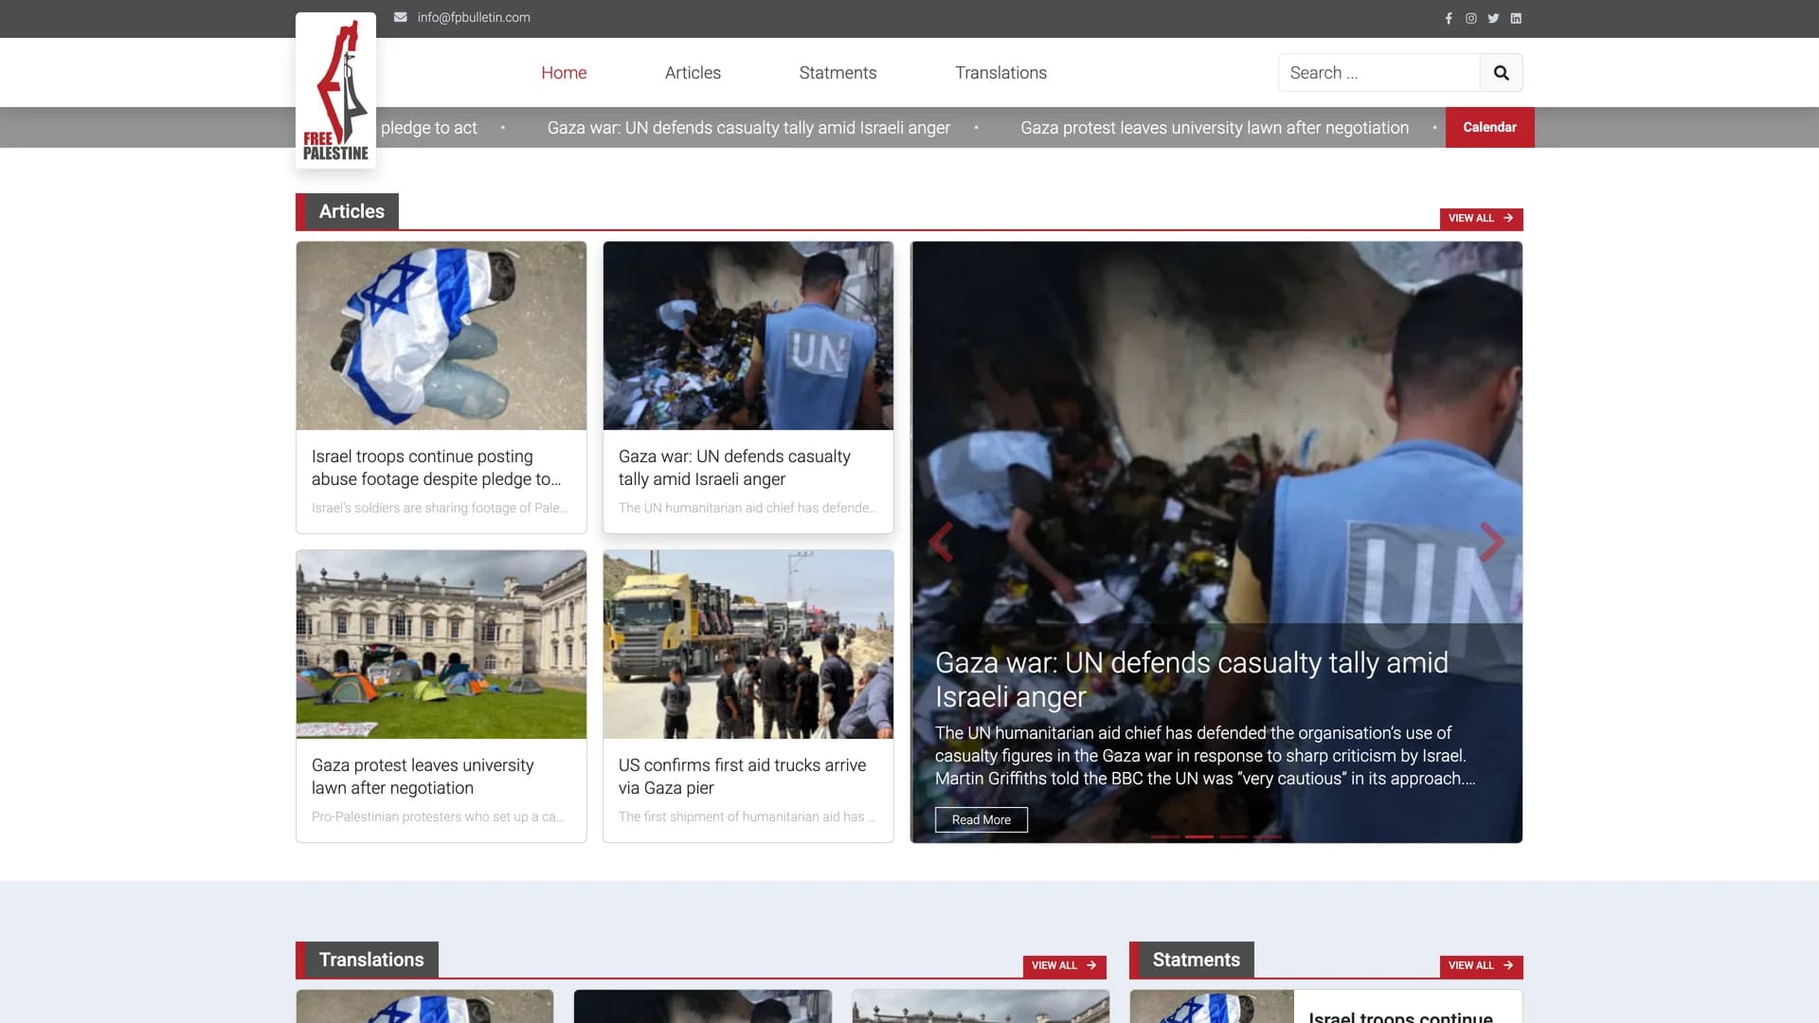This screenshot has height=1023, width=1819.
Task: Open the Facebook social icon
Action: (x=1449, y=18)
